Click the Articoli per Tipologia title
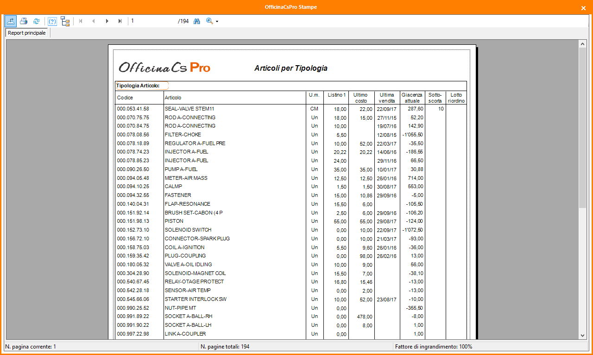 tap(291, 68)
